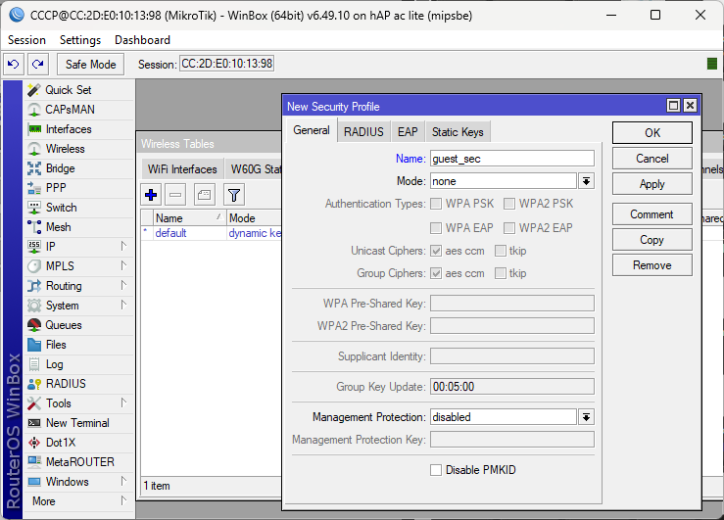
Task: Click the funnel Filter icon
Action: pos(234,195)
